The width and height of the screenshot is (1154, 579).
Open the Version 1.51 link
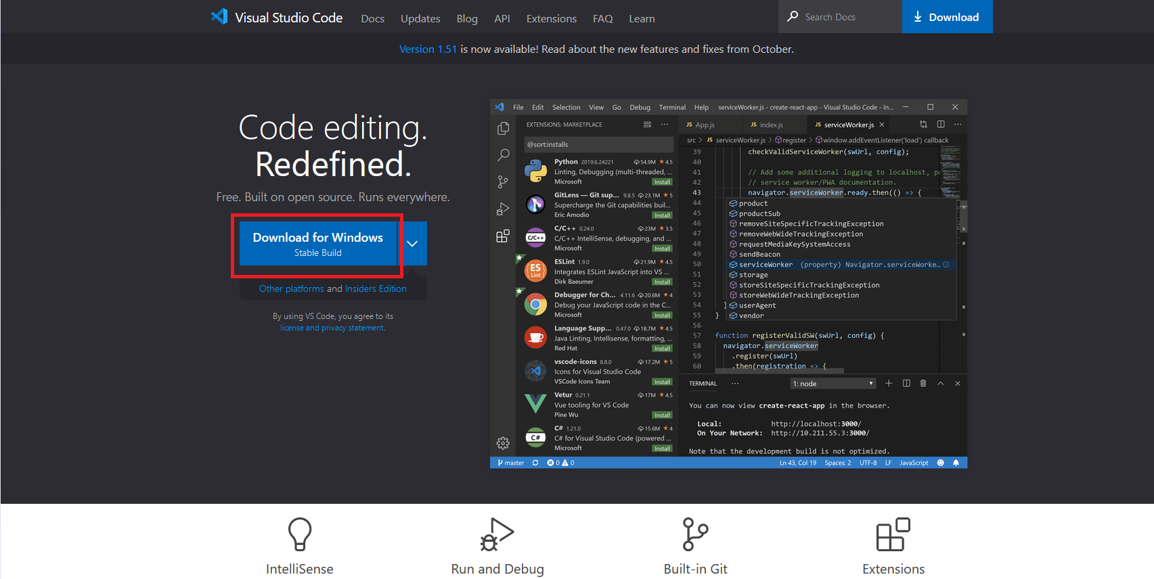(428, 49)
